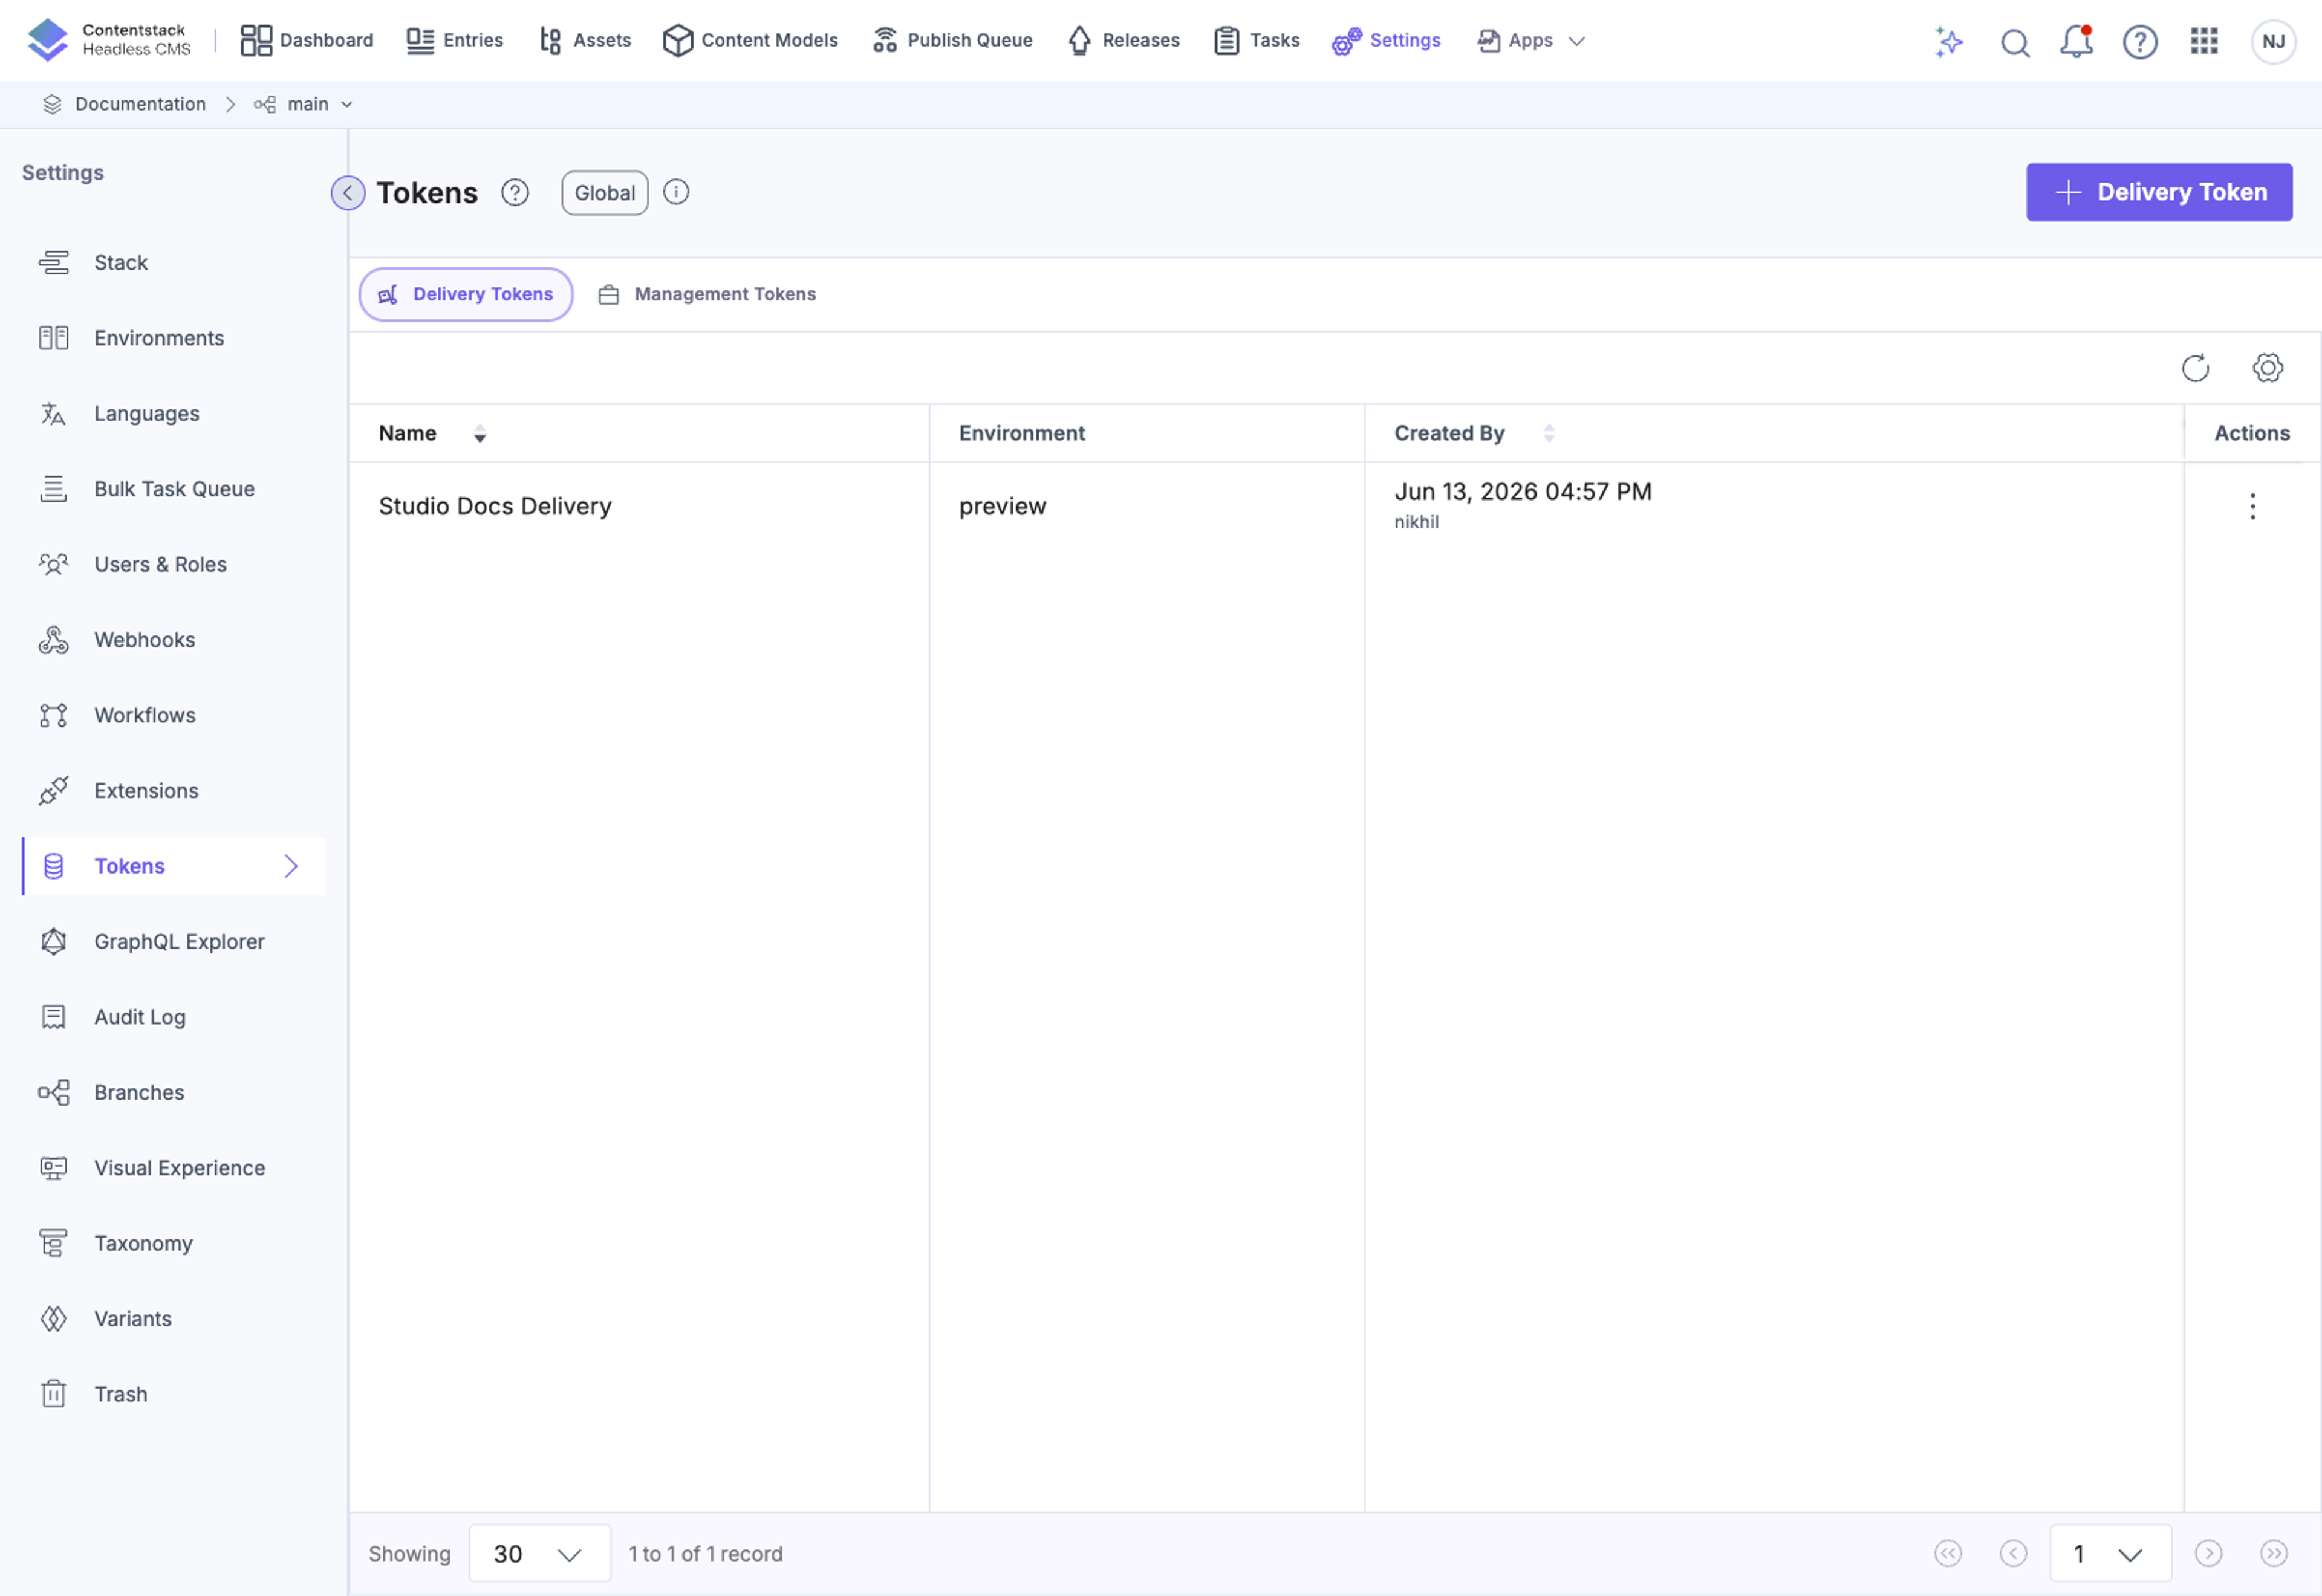The image size is (2322, 1596).
Task: Open Assets from the top navigation
Action: coord(585,40)
